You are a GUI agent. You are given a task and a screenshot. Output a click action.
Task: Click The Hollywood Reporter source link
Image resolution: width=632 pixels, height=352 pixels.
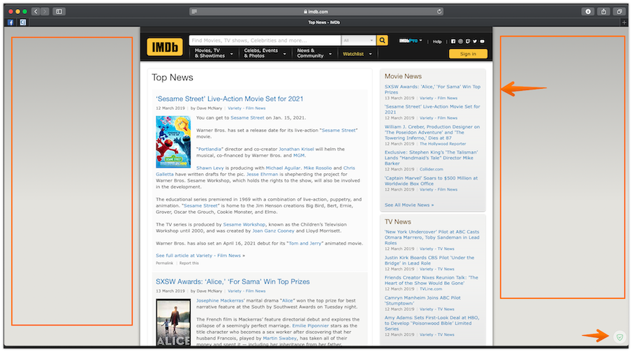point(443,144)
